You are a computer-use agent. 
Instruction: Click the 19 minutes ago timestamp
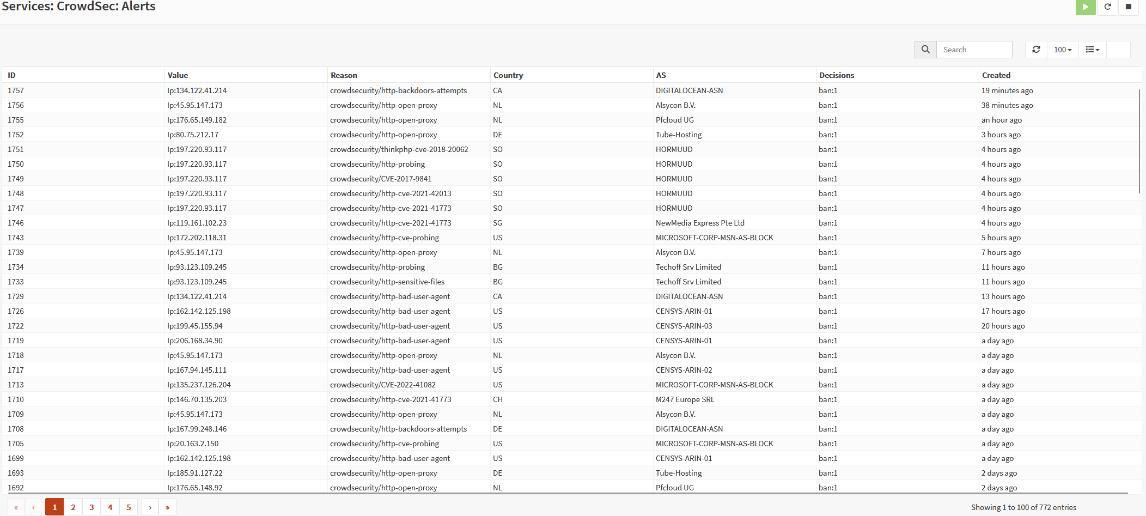[x=1007, y=90]
